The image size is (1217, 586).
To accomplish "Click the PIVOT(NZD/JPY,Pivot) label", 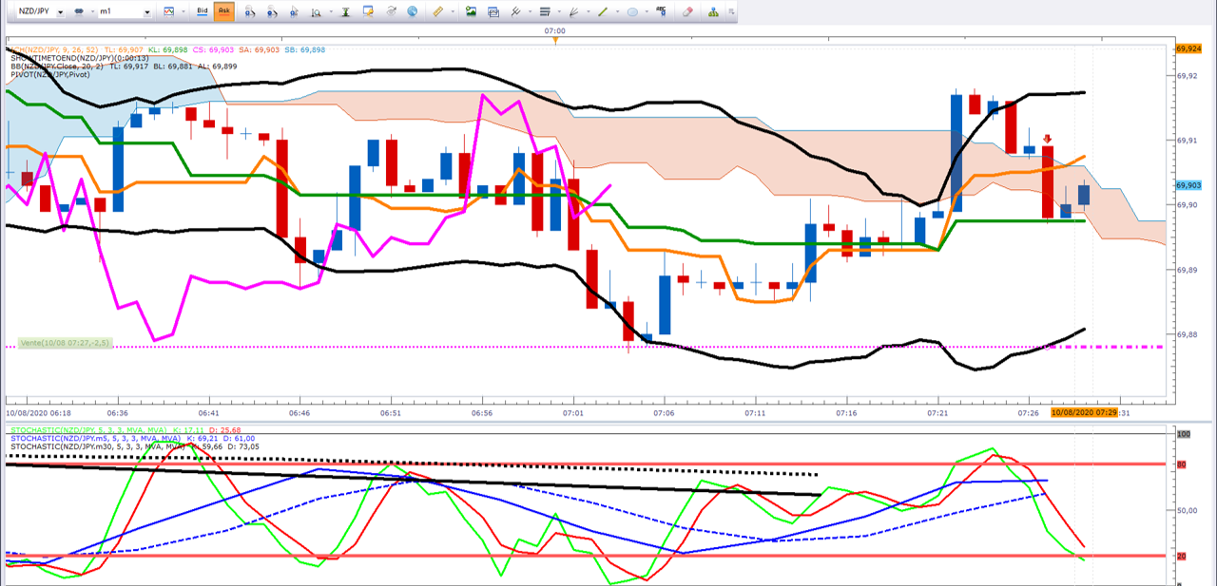I will pos(50,74).
